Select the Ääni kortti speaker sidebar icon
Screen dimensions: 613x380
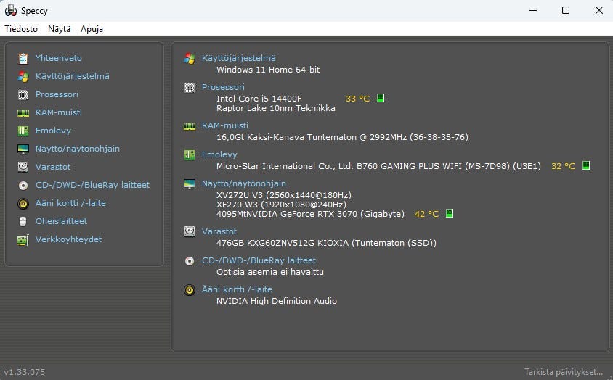point(23,204)
